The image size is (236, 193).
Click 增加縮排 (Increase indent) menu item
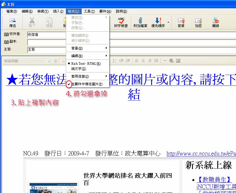tap(88, 36)
